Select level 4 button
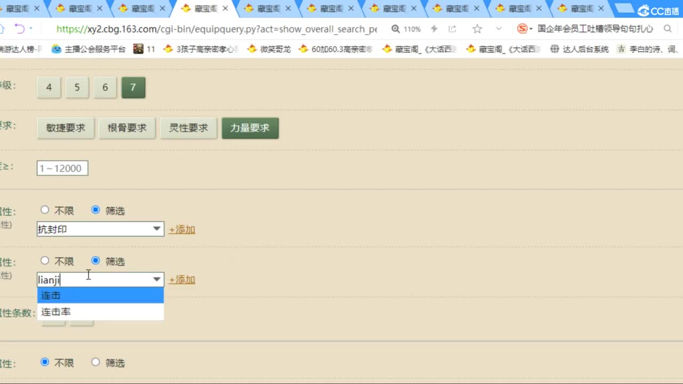Screen dimensions: 683x384 tap(49, 87)
